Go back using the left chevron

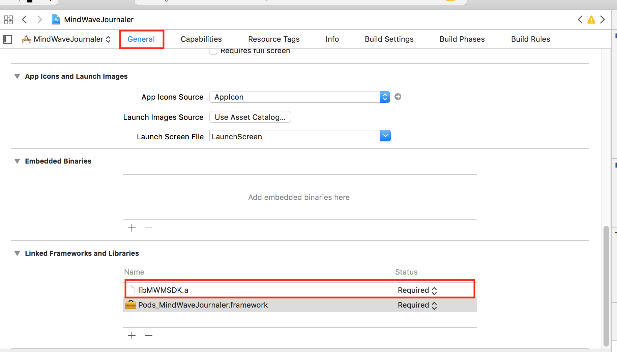tap(24, 20)
